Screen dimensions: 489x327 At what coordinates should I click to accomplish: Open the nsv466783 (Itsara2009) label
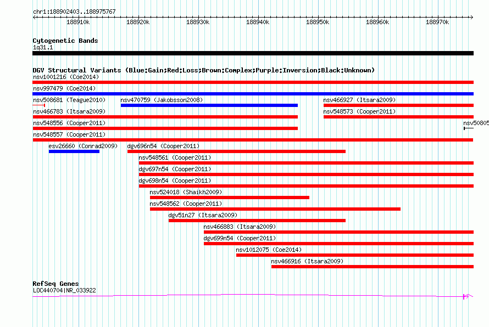click(69, 111)
